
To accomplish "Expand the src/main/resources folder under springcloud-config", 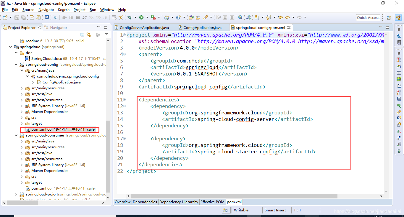I will [22, 88].
